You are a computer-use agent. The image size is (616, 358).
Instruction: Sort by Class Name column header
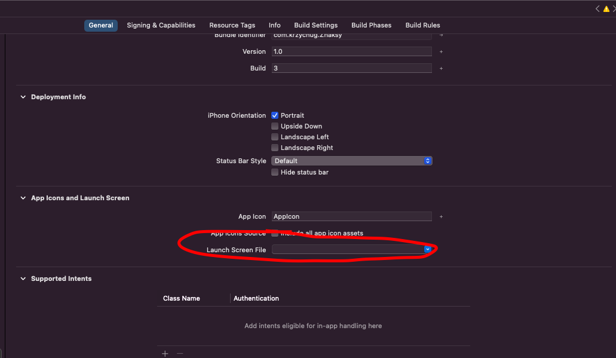[182, 298]
